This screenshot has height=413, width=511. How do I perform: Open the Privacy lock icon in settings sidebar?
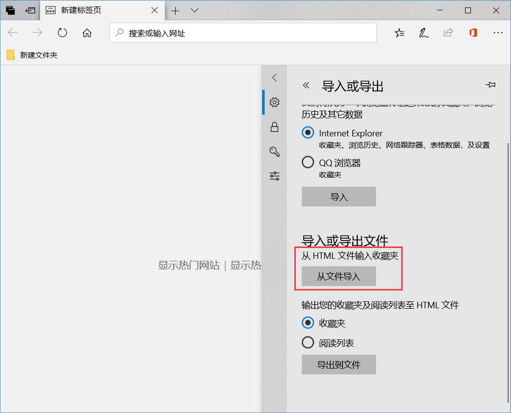[x=275, y=127]
